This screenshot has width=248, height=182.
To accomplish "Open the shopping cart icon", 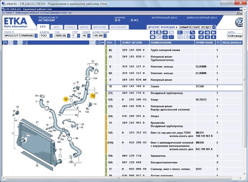I will [193, 37].
